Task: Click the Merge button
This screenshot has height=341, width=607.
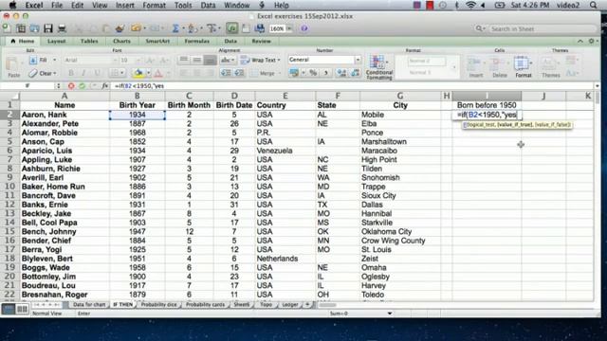Action: (267, 73)
